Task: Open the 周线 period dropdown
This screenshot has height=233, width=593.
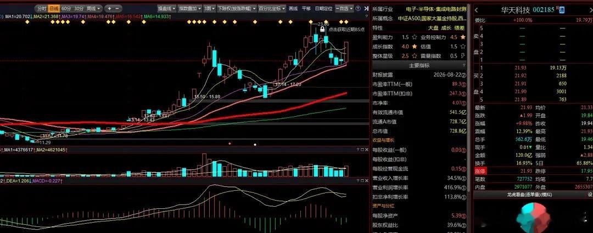Action: (x=93, y=8)
